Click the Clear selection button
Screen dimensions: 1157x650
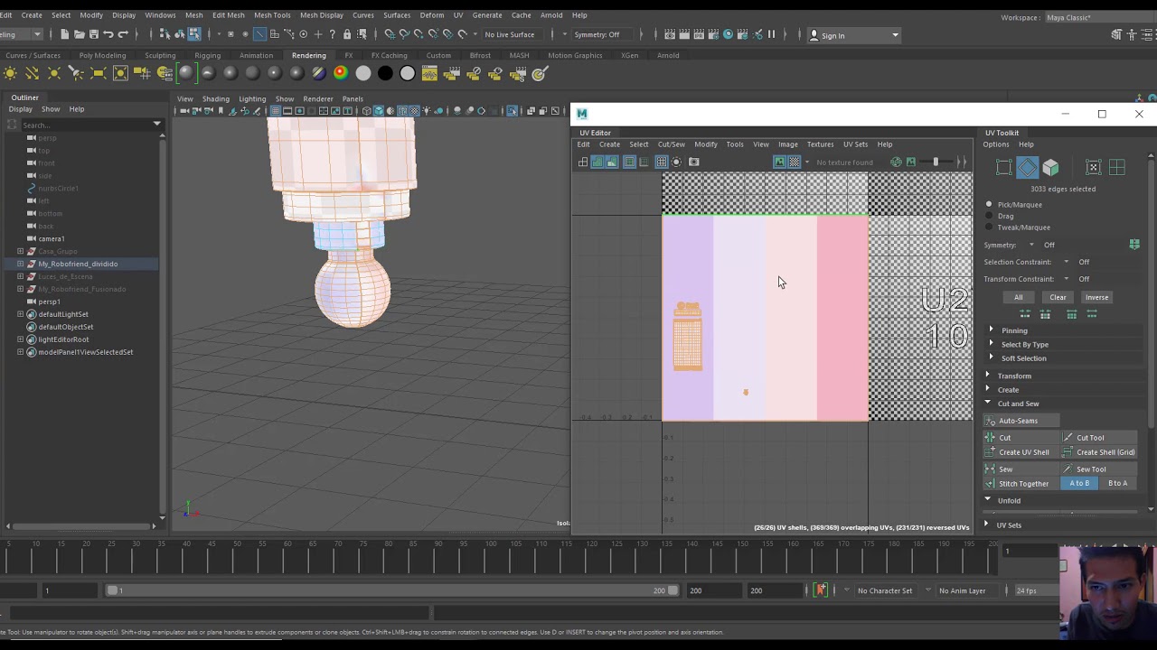pyautogui.click(x=1058, y=297)
